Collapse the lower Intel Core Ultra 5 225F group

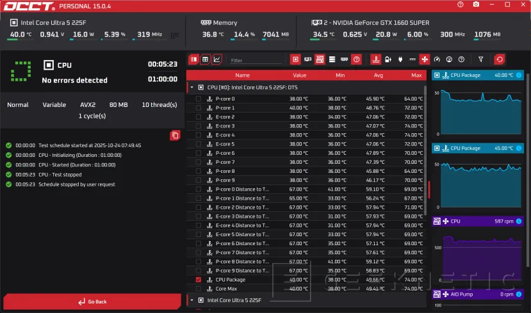tap(192, 300)
